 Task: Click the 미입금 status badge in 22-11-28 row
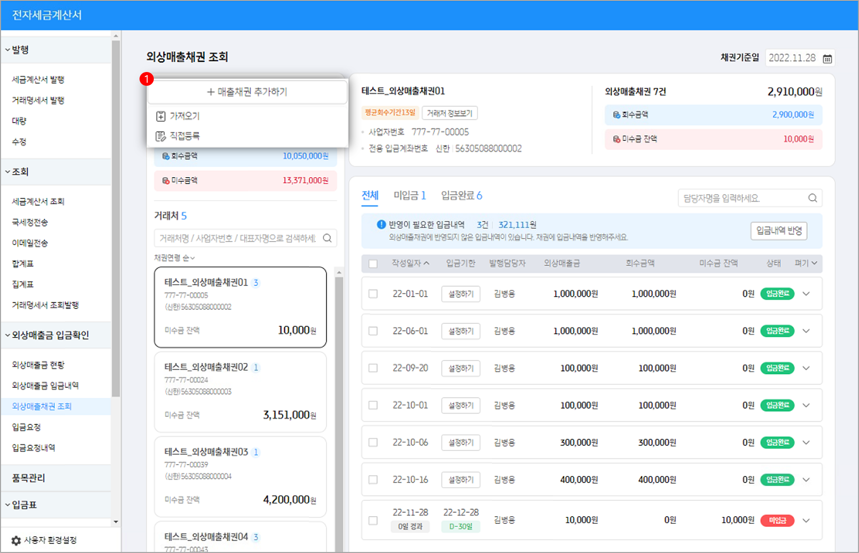777,520
